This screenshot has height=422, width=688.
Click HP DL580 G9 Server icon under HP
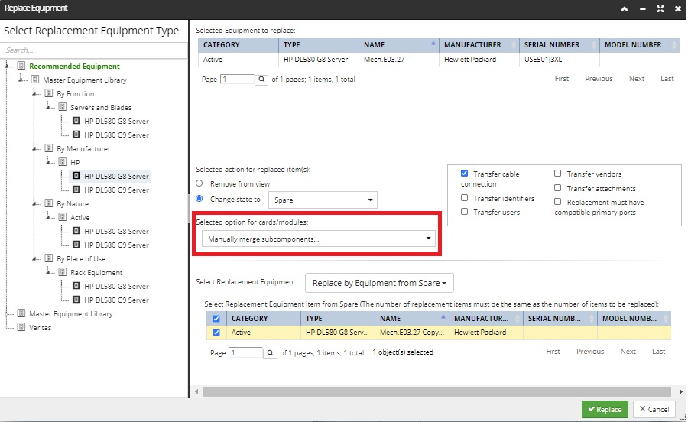pyautogui.click(x=76, y=190)
